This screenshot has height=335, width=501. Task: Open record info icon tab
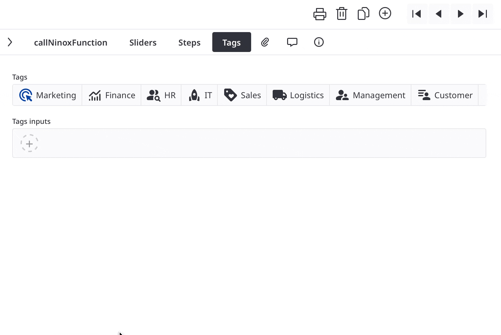319,42
